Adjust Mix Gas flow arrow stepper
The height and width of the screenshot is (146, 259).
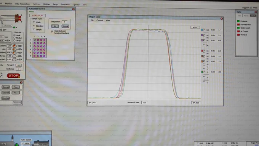(20, 56)
